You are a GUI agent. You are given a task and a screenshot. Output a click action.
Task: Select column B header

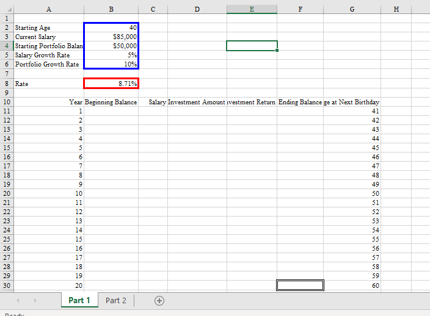pyautogui.click(x=111, y=9)
